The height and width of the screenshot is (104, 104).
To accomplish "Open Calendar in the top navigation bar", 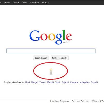I will (x=35, y=3).
